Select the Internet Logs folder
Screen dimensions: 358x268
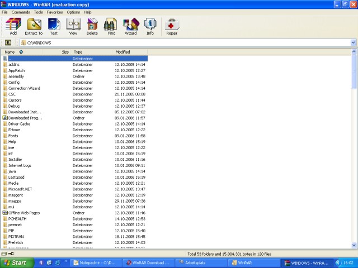click(x=20, y=165)
